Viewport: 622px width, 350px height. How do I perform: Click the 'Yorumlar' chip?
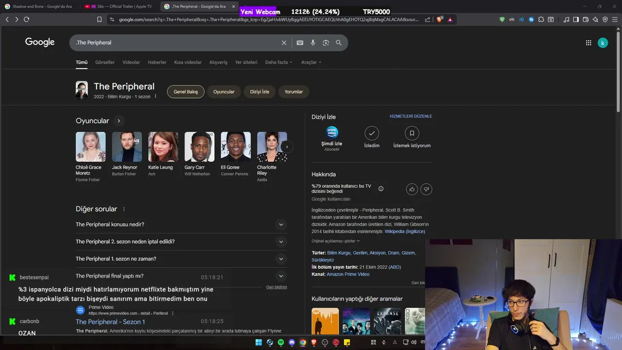coord(294,91)
